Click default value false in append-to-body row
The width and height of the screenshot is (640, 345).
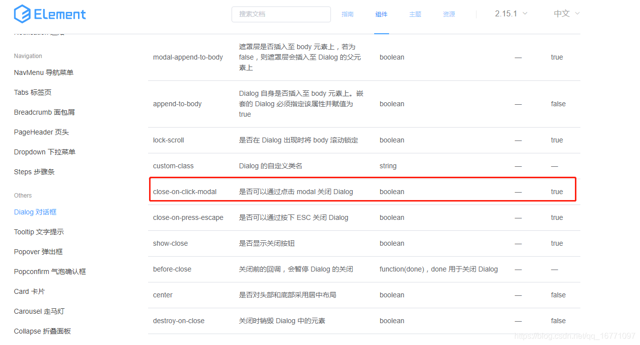pos(559,104)
